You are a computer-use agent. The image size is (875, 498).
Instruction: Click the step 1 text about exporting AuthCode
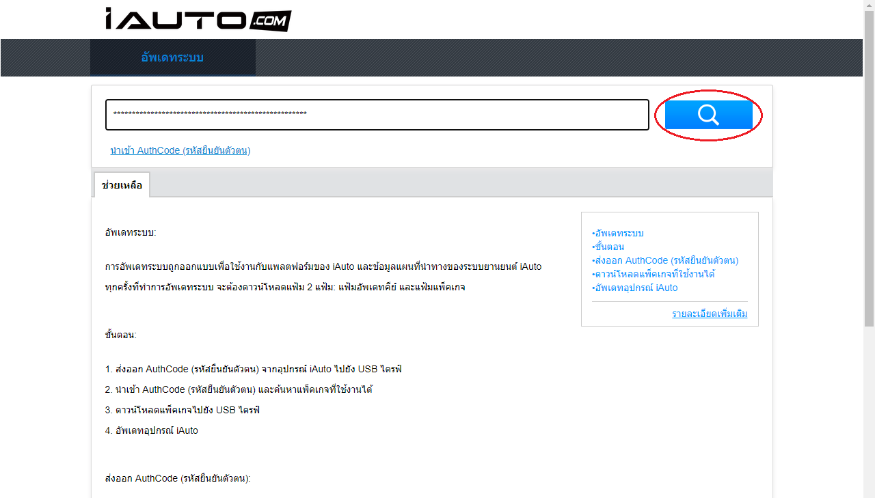pyautogui.click(x=254, y=369)
